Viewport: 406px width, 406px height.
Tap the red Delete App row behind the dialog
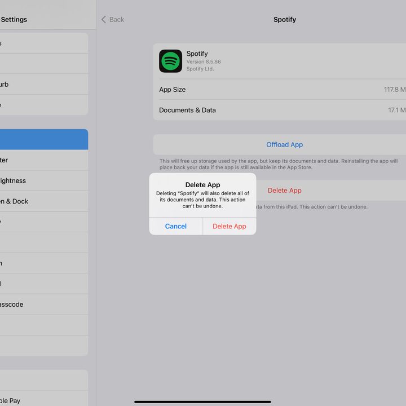point(284,191)
